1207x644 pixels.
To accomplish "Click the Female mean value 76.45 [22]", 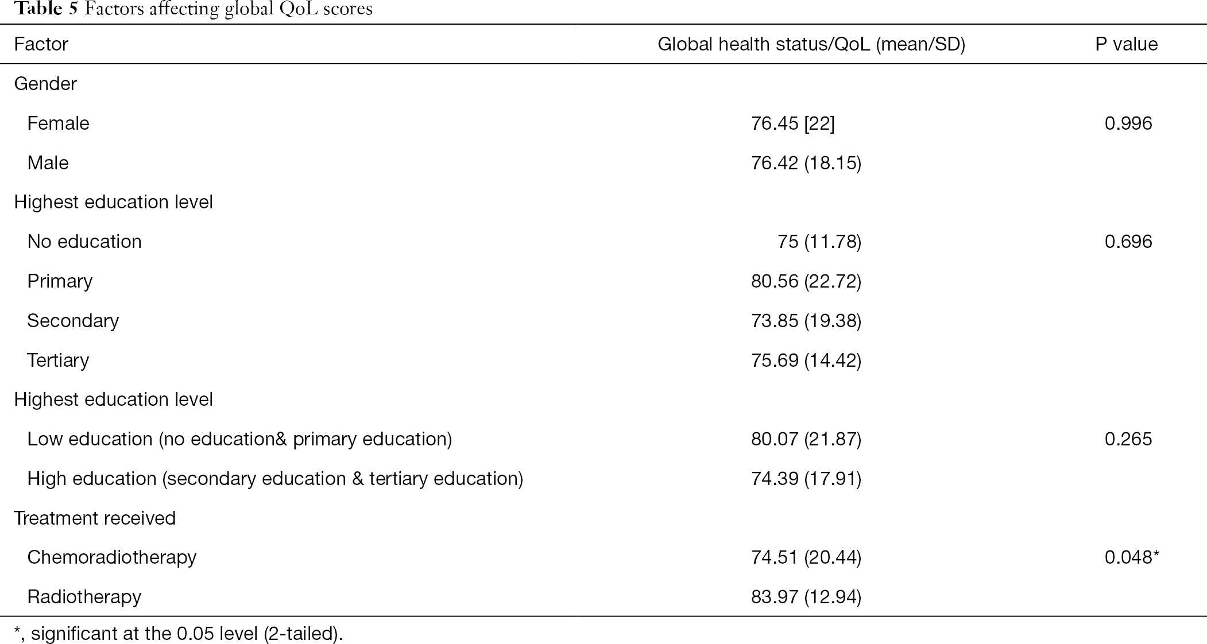I will pyautogui.click(x=793, y=123).
